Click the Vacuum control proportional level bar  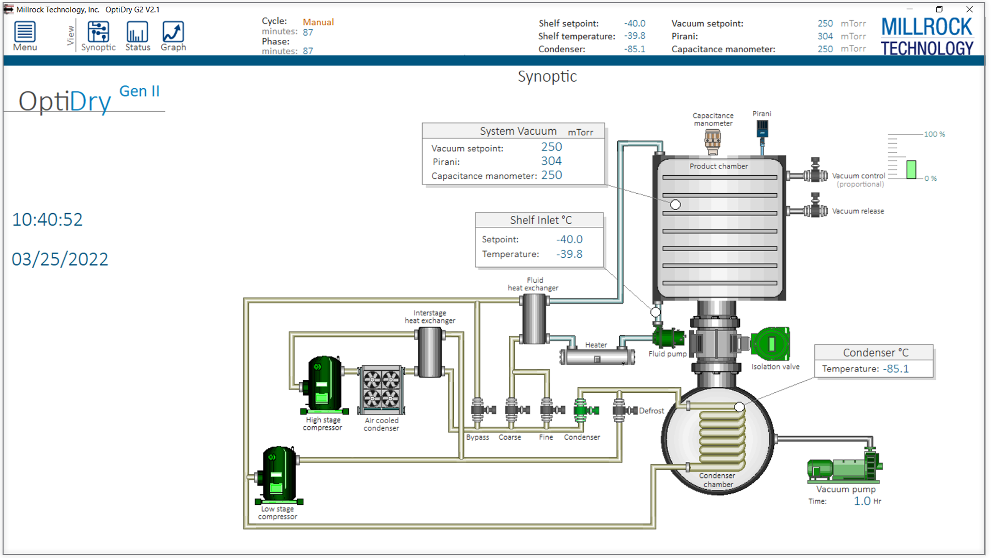tap(911, 169)
